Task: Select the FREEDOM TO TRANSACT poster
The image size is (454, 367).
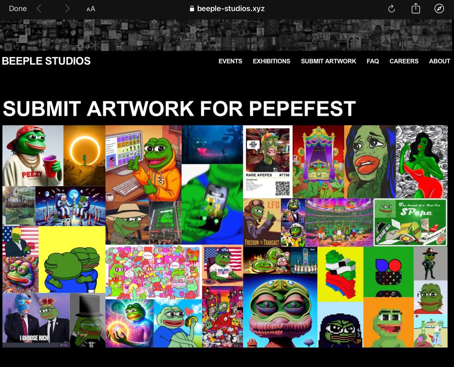Action: click(x=262, y=222)
